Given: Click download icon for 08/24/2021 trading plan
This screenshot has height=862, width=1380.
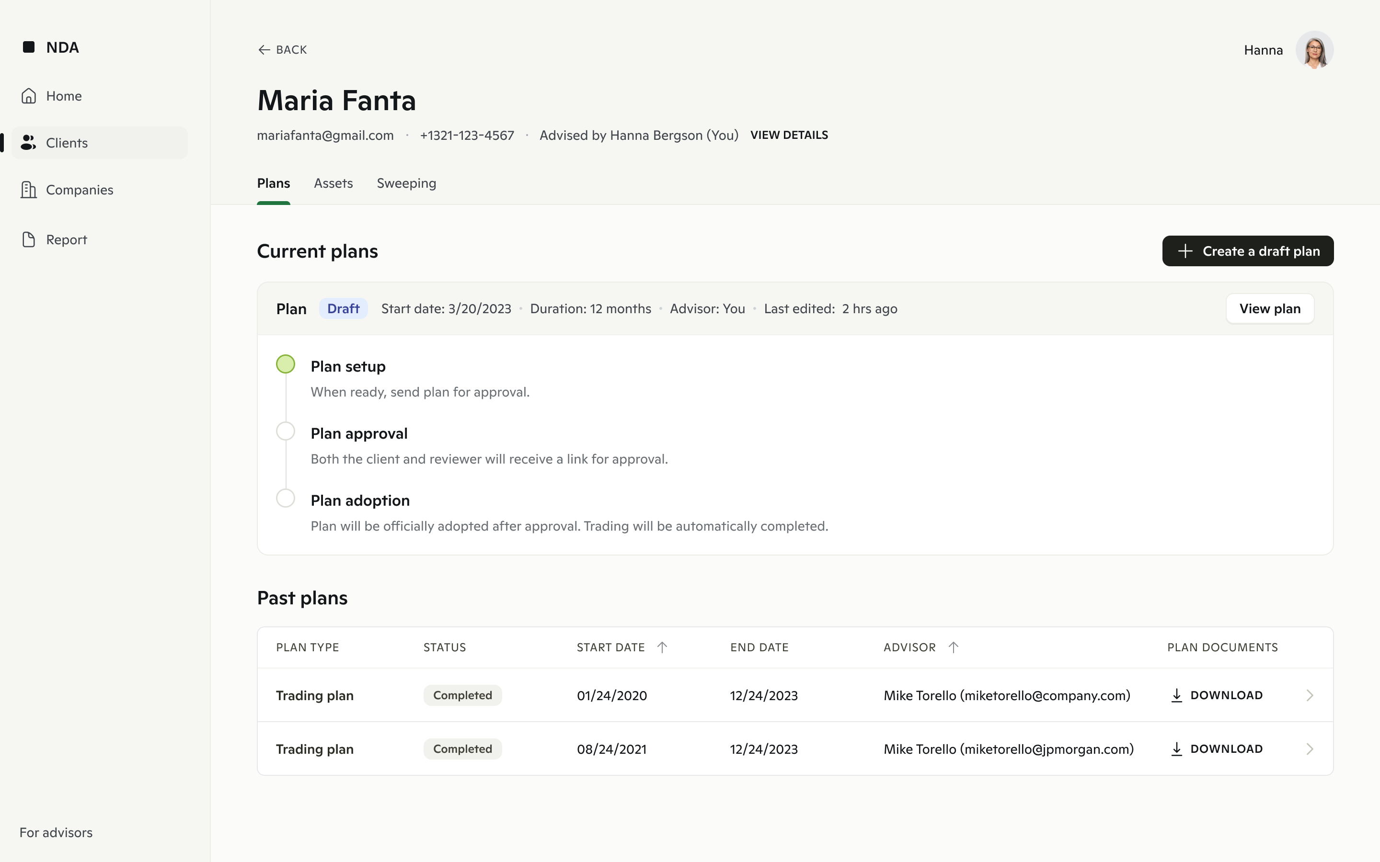Looking at the screenshot, I should click(x=1176, y=749).
